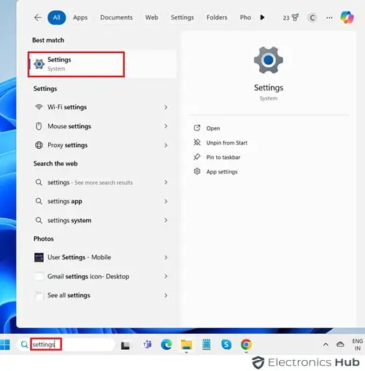The height and width of the screenshot is (371, 365).
Task: Open 'See all settings' photo result
Action: [101, 295]
